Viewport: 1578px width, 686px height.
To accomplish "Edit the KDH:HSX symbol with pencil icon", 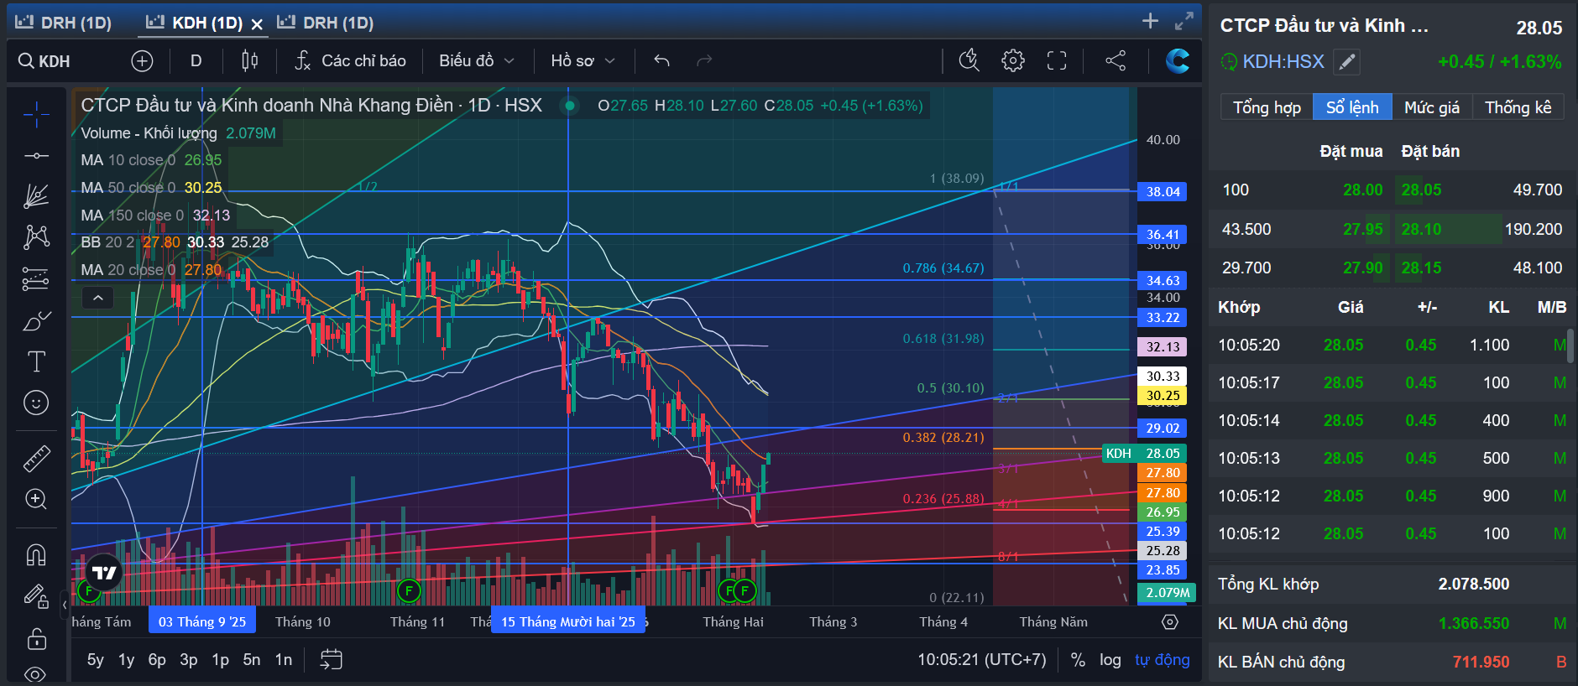I will pyautogui.click(x=1346, y=62).
